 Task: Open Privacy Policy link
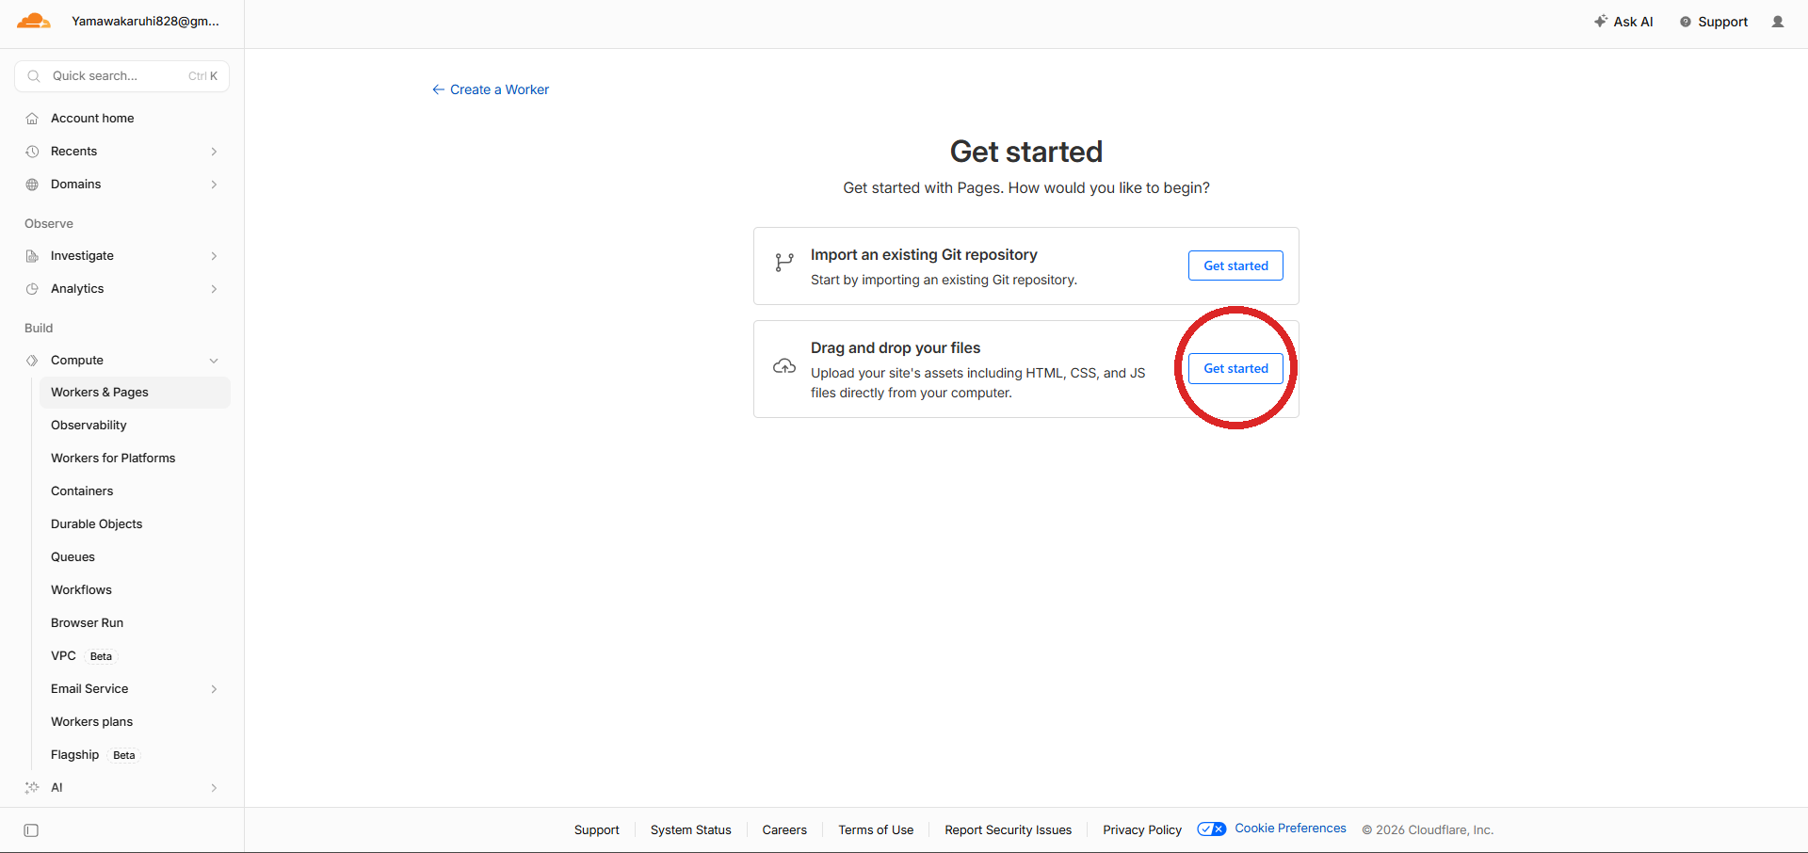[x=1142, y=829]
